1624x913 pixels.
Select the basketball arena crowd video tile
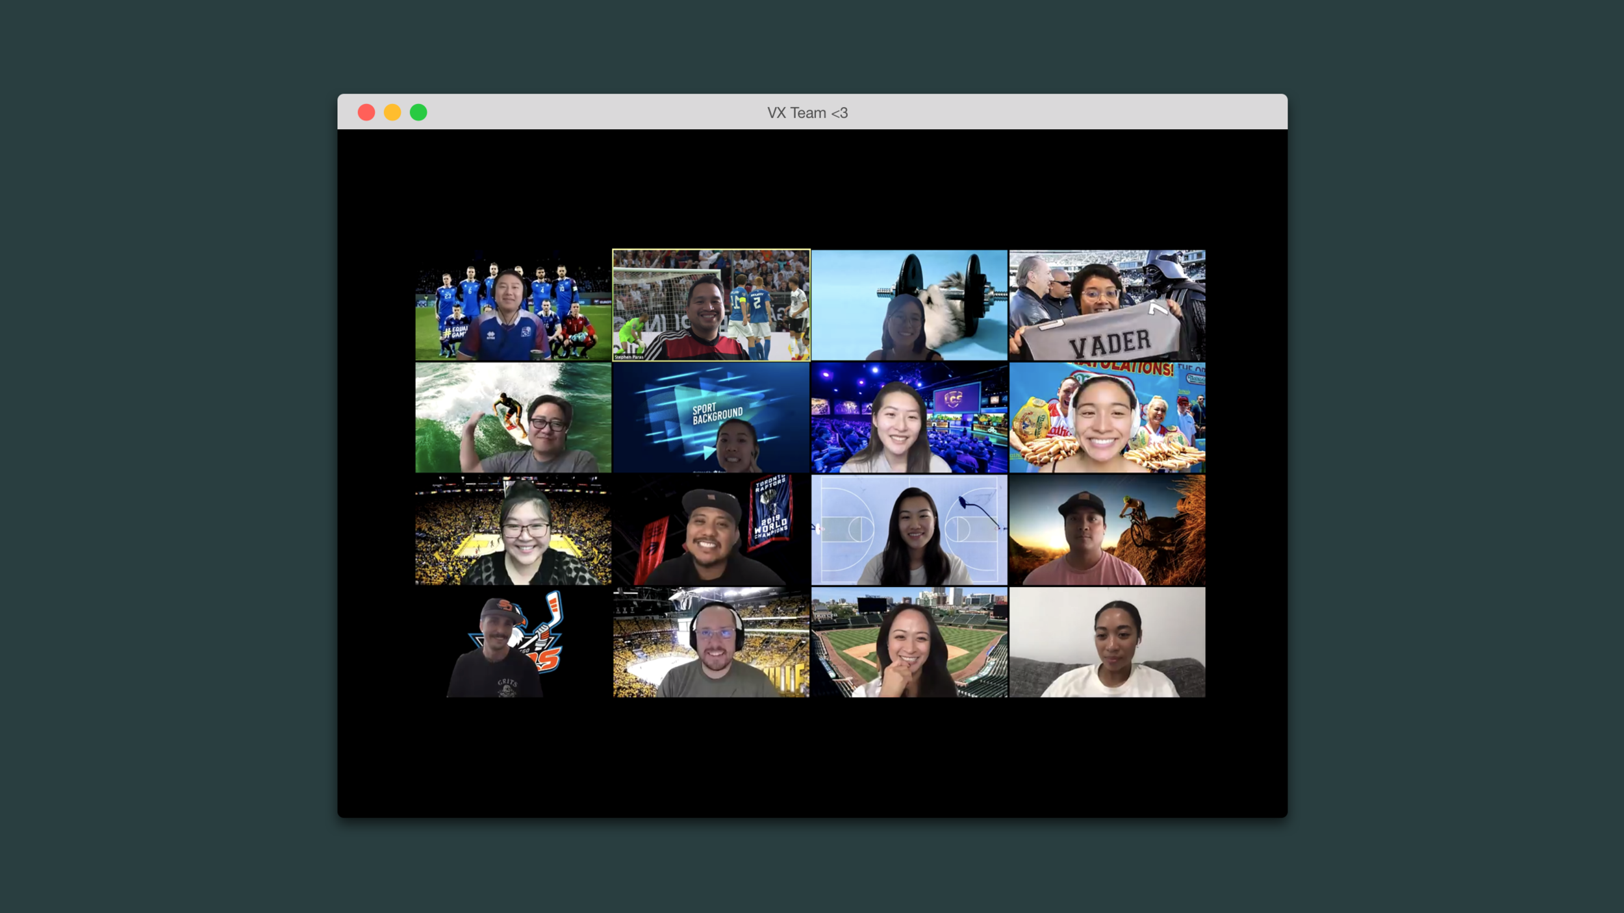pyautogui.click(x=513, y=530)
